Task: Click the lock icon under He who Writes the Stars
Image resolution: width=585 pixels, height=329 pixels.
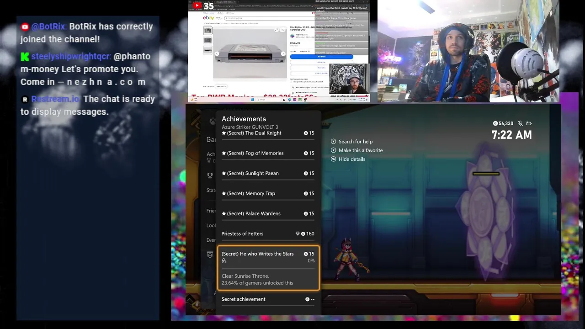Action: 223,261
